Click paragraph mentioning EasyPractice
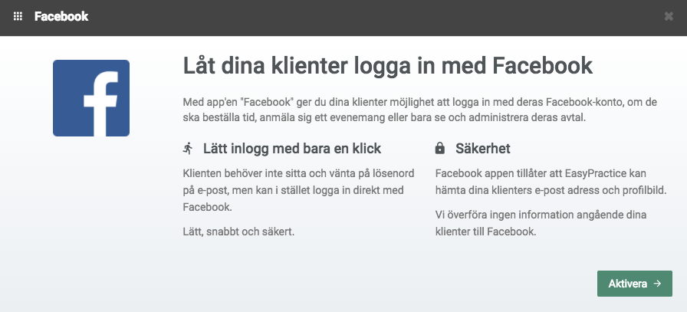687x312 pixels. [551, 182]
